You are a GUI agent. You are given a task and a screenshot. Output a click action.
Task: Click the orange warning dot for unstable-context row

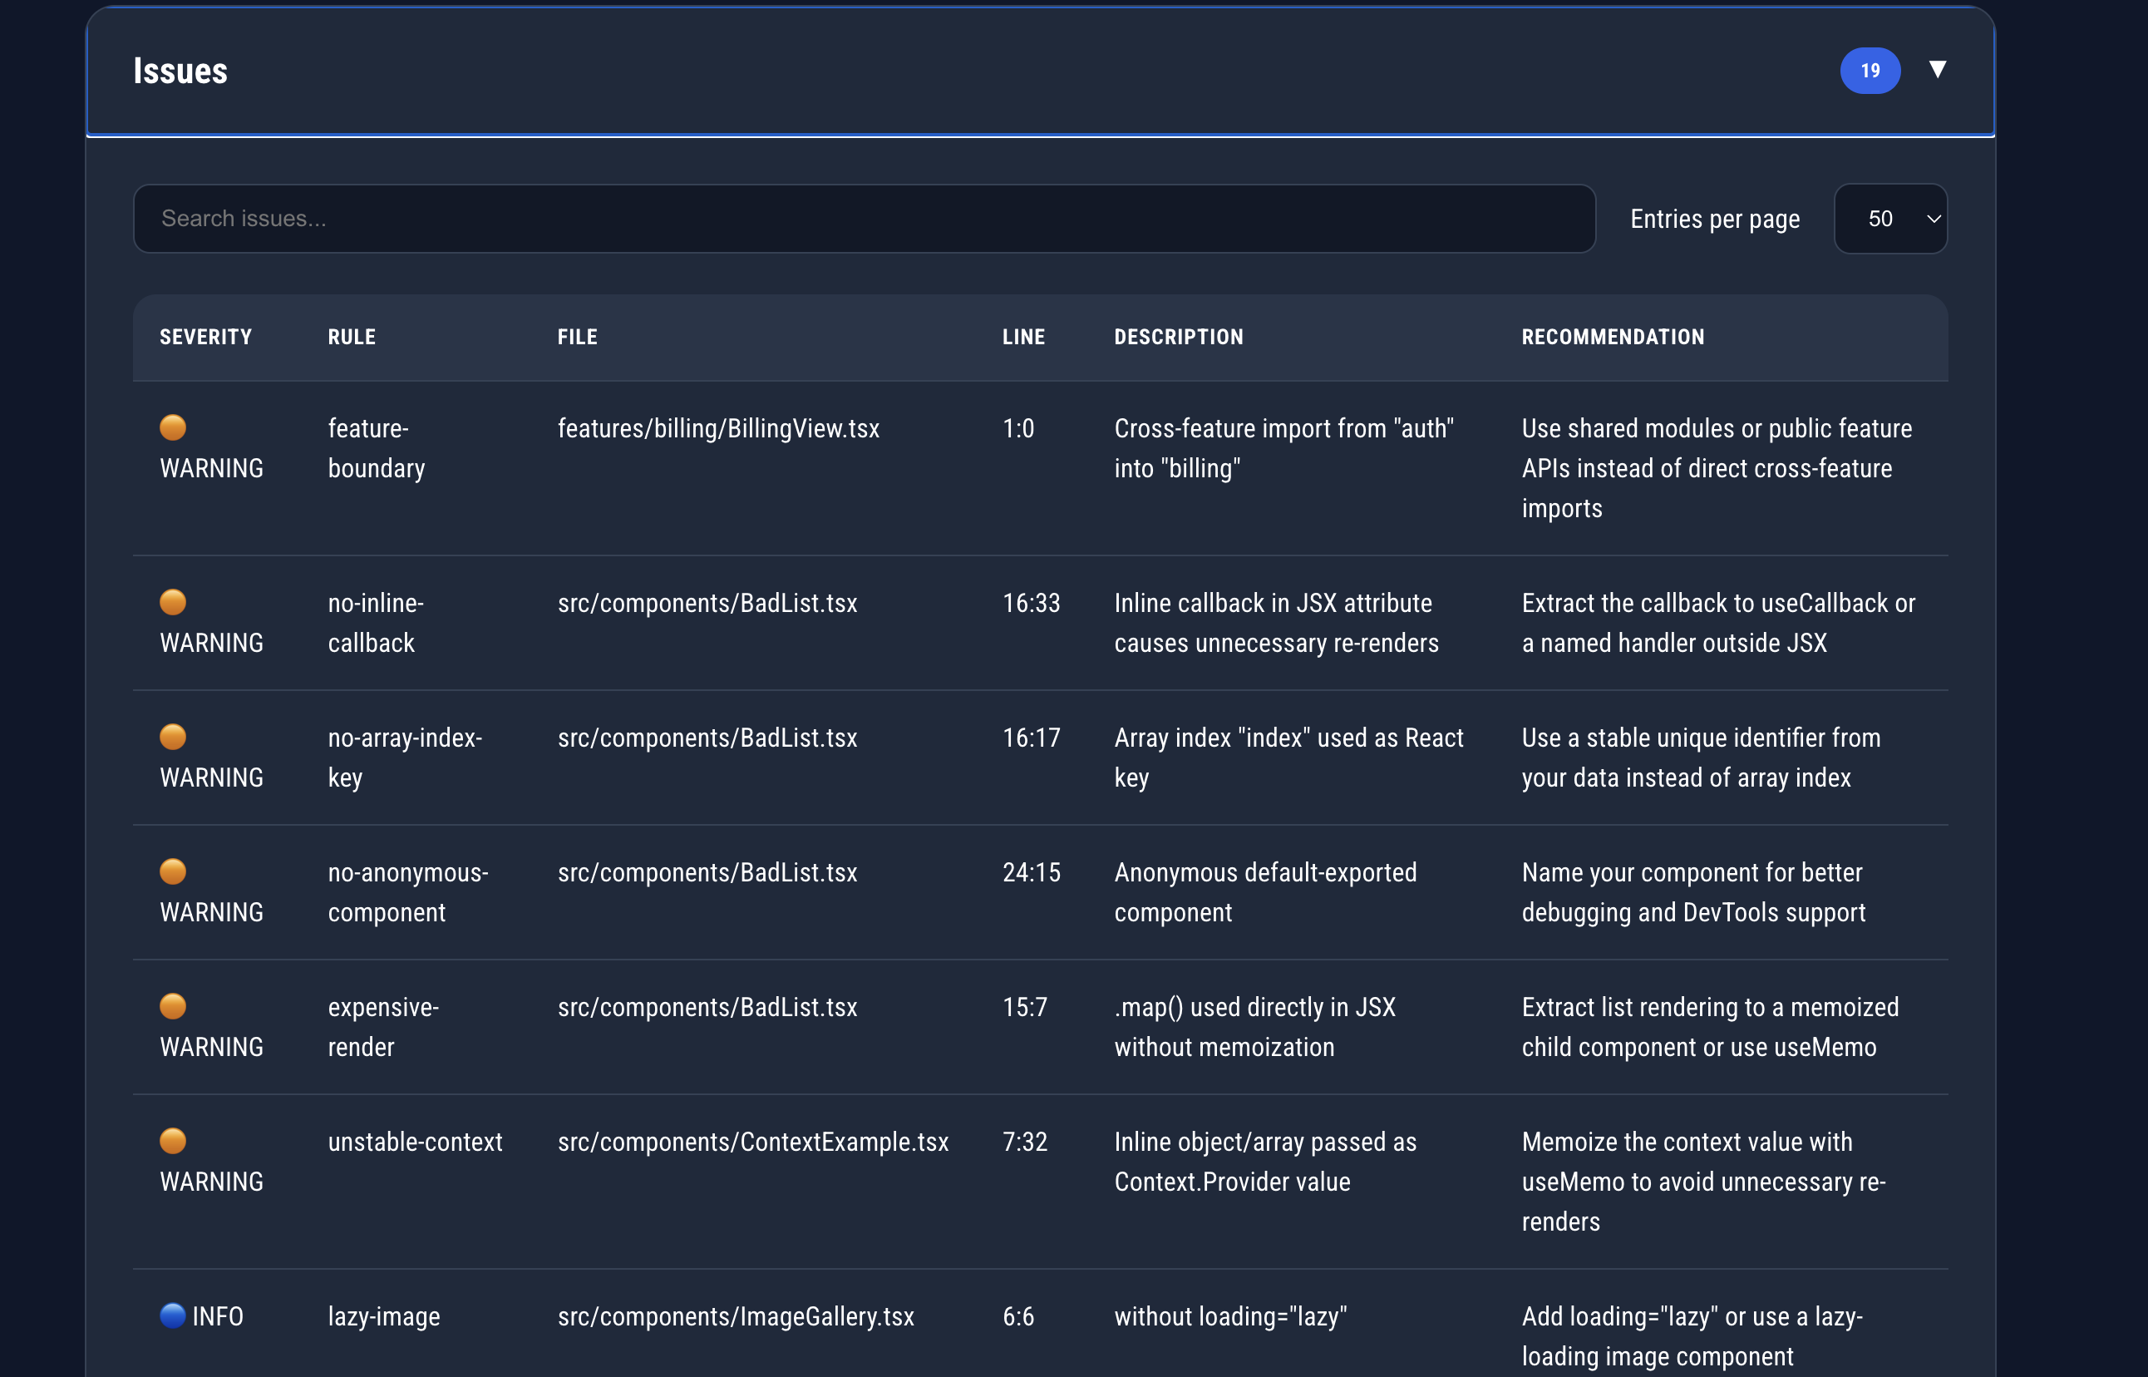point(174,1141)
